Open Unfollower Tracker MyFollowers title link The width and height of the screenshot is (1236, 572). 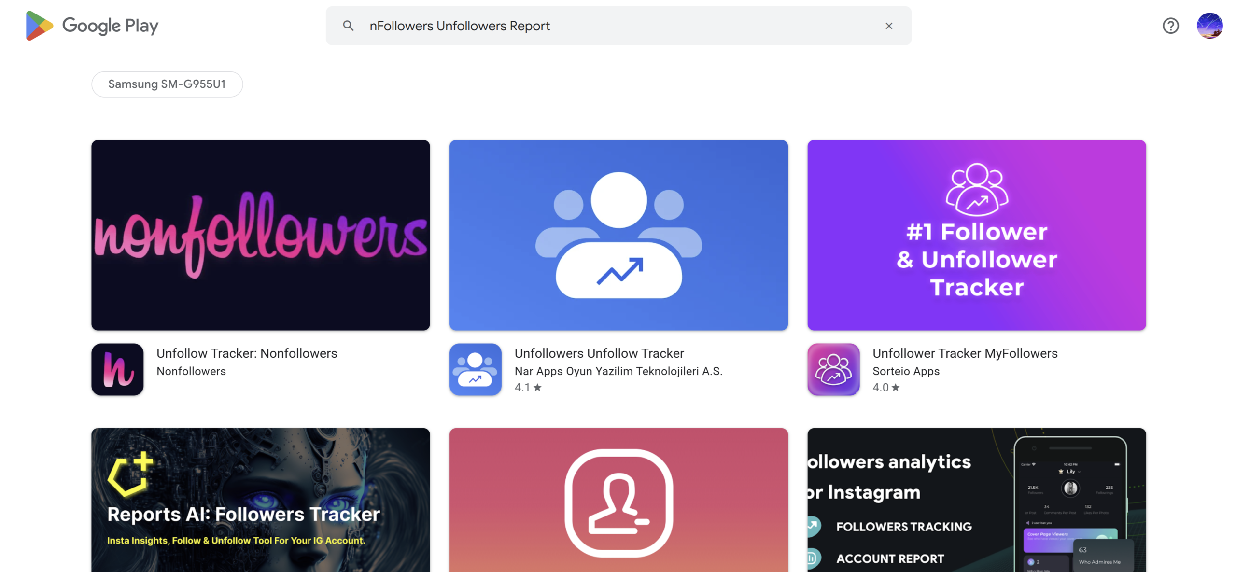click(x=965, y=353)
